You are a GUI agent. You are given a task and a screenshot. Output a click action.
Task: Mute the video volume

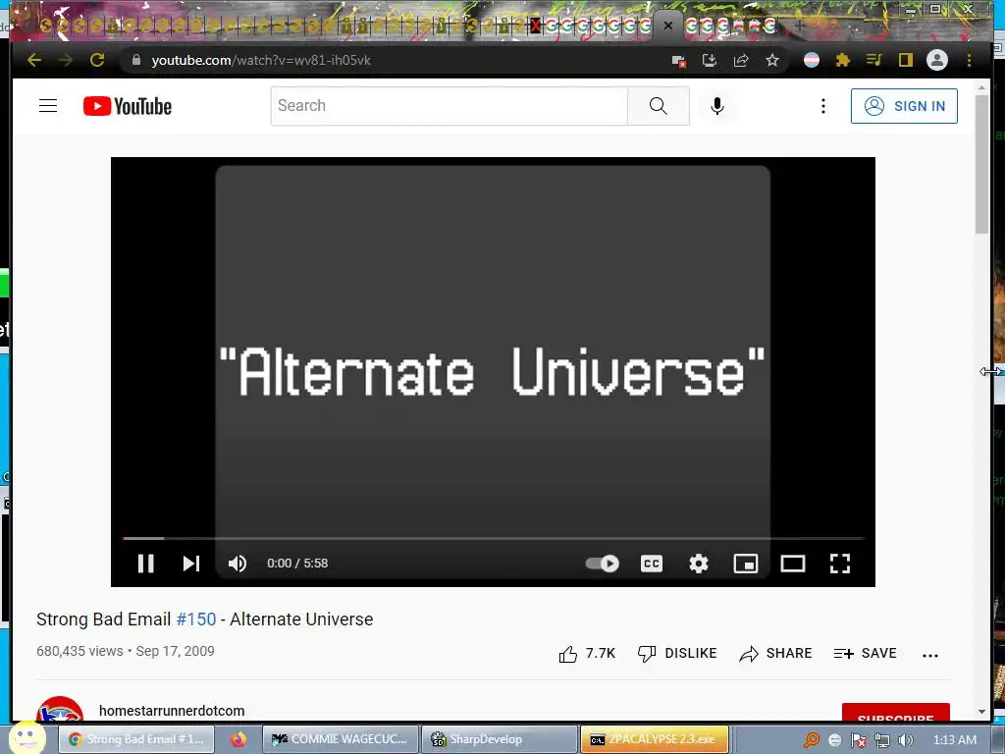238,563
